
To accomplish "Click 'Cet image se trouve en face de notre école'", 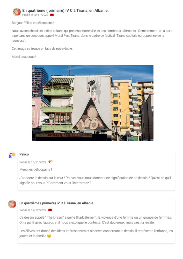I will tap(42, 49).
